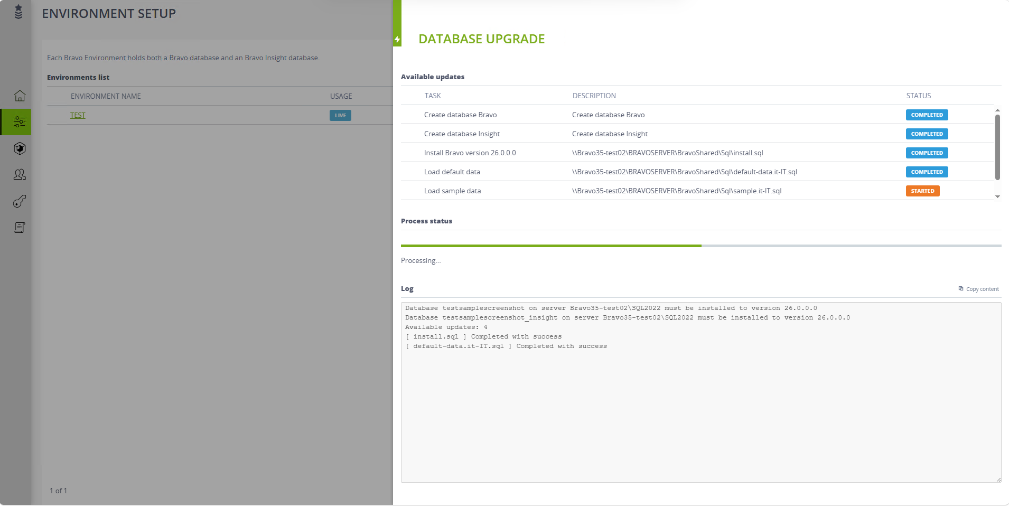Click the STATUS column header
This screenshot has width=1009, height=507.
point(919,96)
